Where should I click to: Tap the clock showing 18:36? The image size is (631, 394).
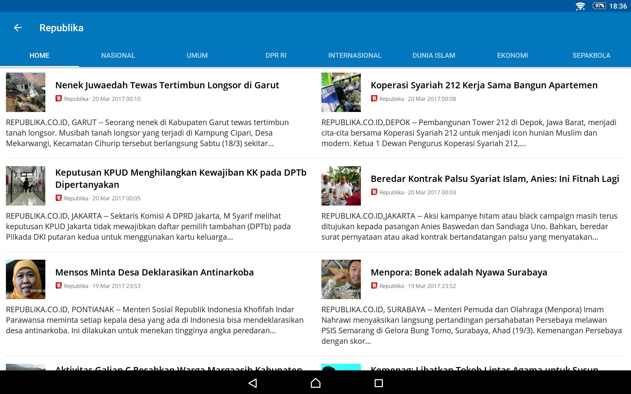618,6
